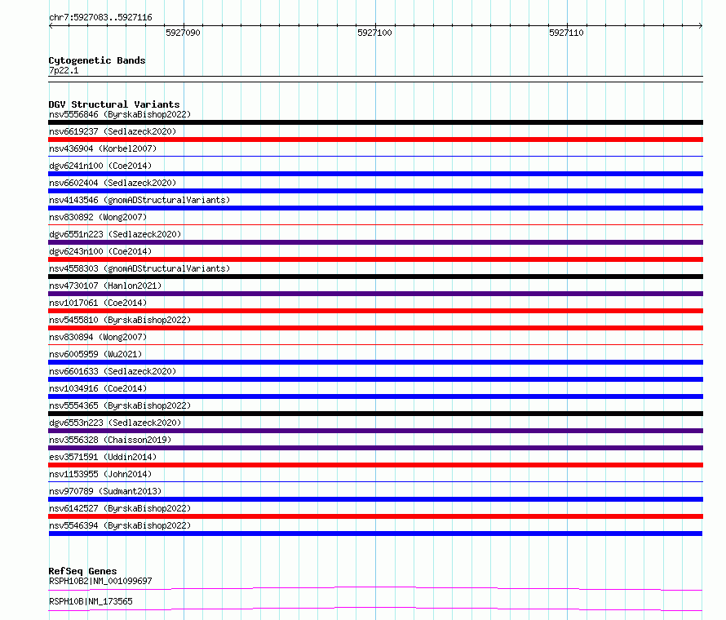Viewport: 726px width, 620px height.
Task: Click variant nsv970789 (Sudmant2013) label
Action: point(105,491)
